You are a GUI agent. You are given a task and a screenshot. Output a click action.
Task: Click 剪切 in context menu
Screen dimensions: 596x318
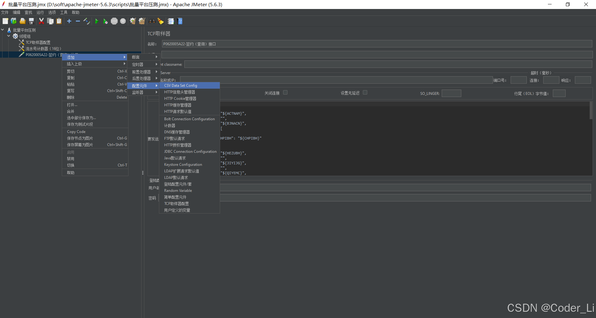tap(95, 71)
